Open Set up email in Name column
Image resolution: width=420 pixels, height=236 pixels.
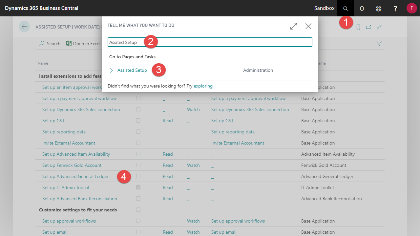55,232
